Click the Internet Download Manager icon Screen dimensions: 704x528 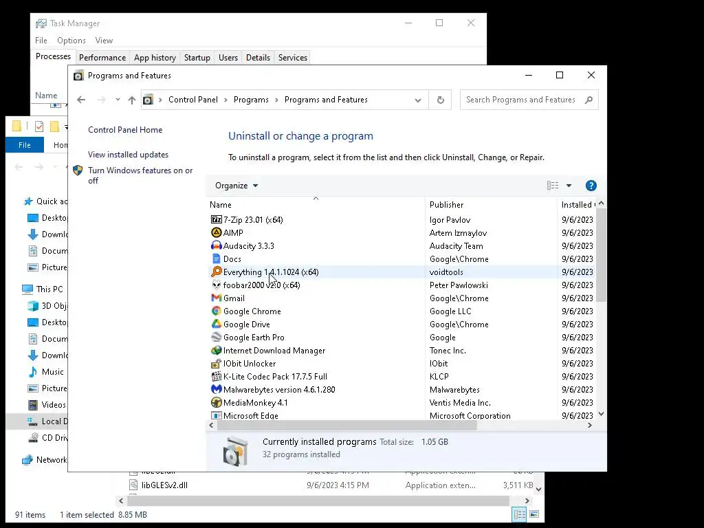click(217, 350)
